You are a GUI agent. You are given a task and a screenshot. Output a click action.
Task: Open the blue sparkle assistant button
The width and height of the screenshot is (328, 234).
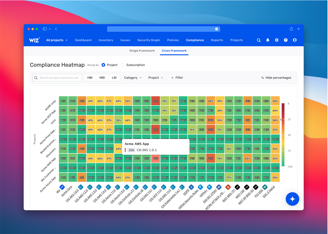[292, 199]
